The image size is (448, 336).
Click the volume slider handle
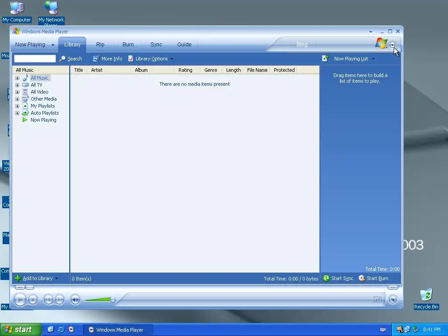pos(113,300)
